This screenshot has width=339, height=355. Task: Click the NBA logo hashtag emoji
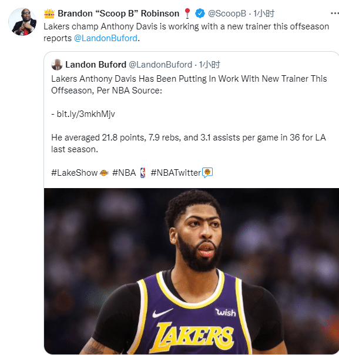[x=143, y=173]
